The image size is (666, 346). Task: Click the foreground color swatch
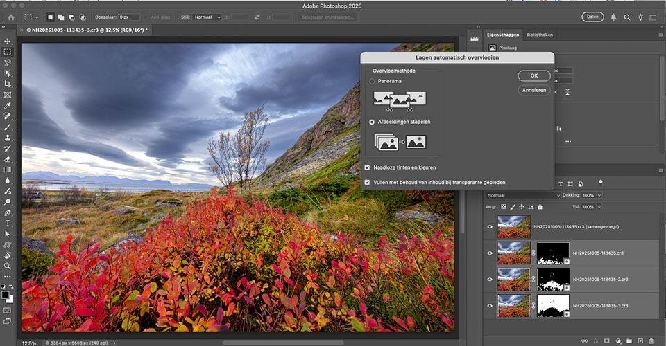pos(6,293)
